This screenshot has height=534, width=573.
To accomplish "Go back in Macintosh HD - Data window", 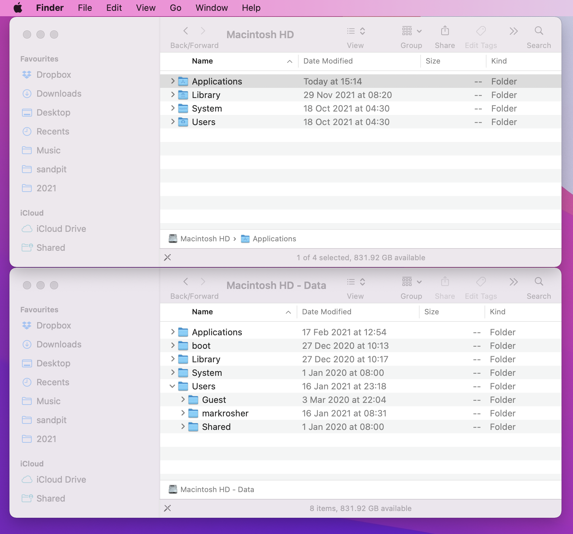I will point(186,282).
